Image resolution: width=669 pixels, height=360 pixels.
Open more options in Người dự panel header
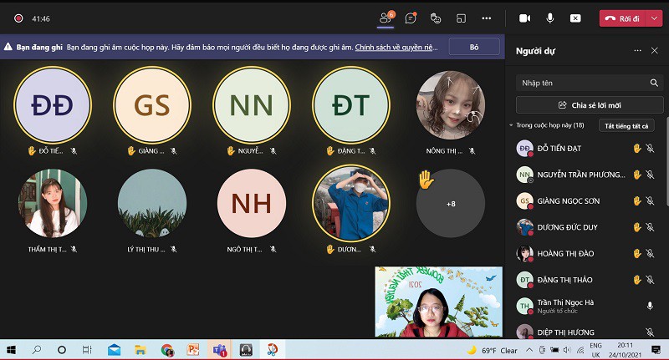tap(638, 50)
